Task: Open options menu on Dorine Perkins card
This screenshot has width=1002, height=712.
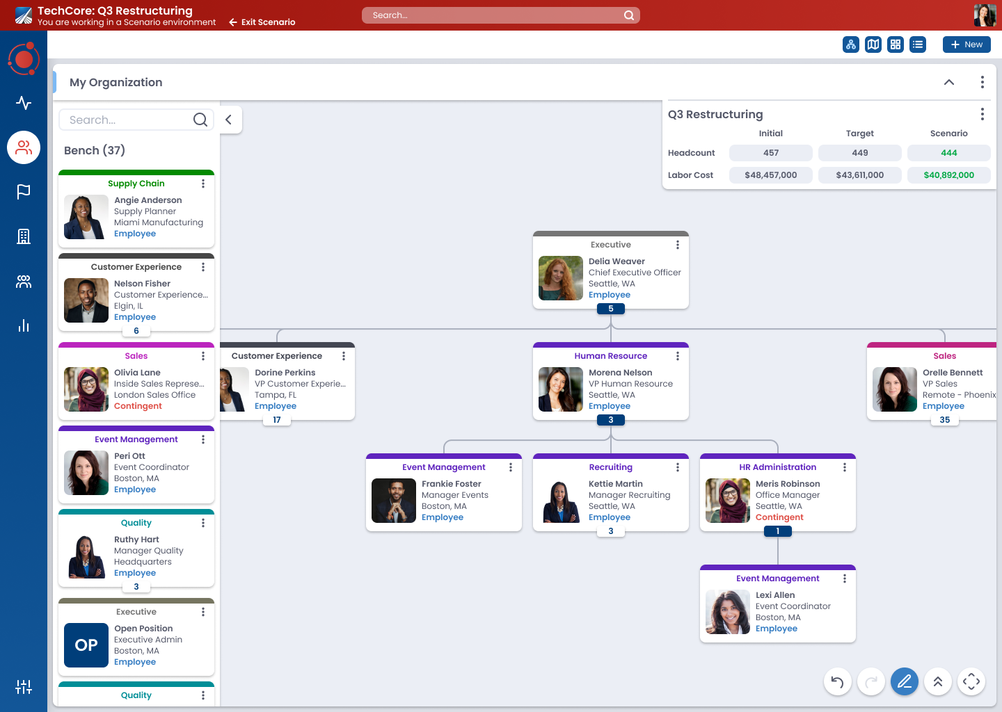Action: click(344, 356)
